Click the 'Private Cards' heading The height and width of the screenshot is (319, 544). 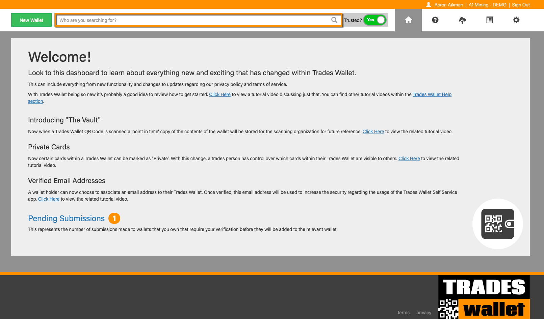pos(49,147)
